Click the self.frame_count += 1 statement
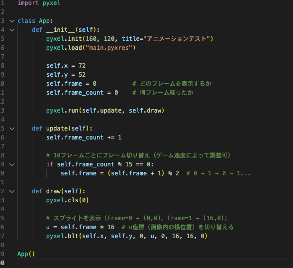The width and height of the screenshot is (293, 268). pyautogui.click(x=84, y=137)
